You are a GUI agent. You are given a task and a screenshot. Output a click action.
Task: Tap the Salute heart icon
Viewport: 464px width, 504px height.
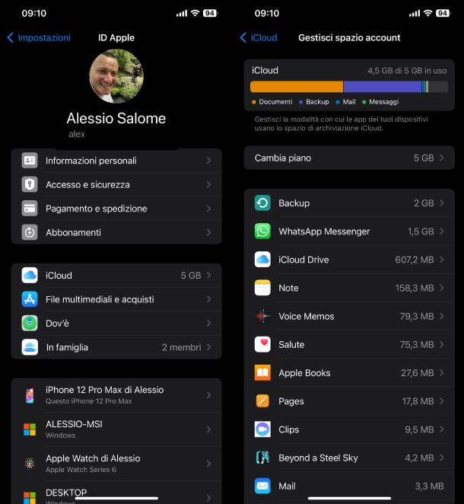(262, 345)
